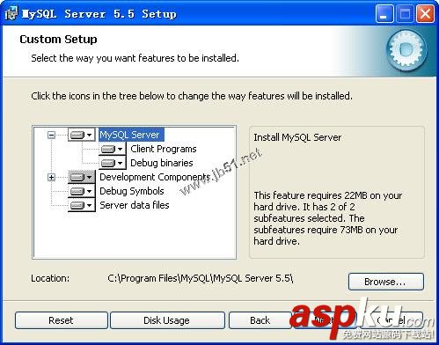439x345 pixels.
Task: Open the Disk Usage dialog
Action: click(166, 320)
